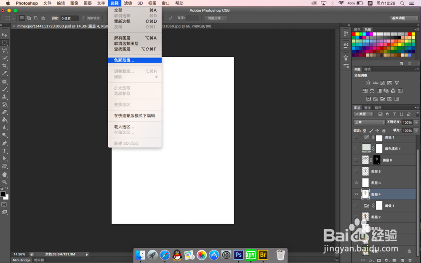Select the Move tool
The height and width of the screenshot is (263, 421).
[5, 35]
